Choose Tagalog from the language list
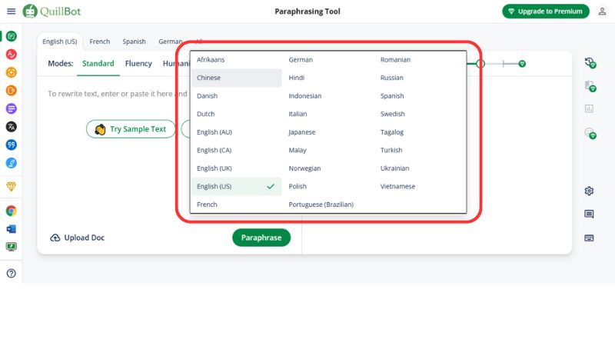The image size is (615, 346). click(x=421, y=132)
